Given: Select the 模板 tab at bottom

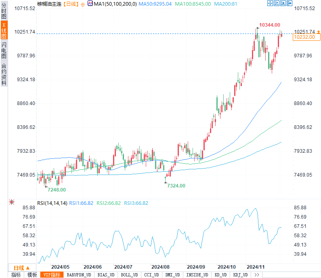Looking at the screenshot, I should (32, 275).
